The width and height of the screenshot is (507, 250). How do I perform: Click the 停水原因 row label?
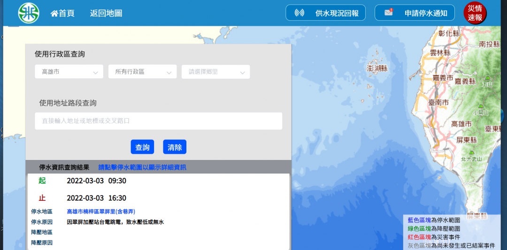point(42,222)
